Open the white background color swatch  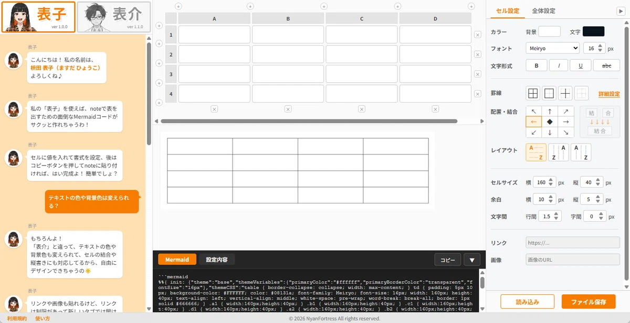(550, 31)
